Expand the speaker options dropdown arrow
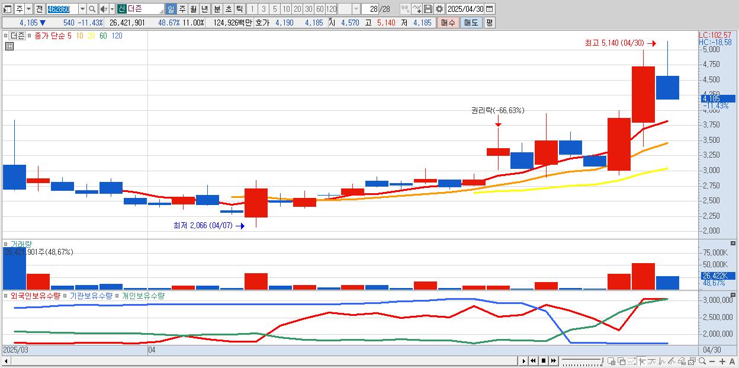739x368 pixels. pyautogui.click(x=112, y=9)
